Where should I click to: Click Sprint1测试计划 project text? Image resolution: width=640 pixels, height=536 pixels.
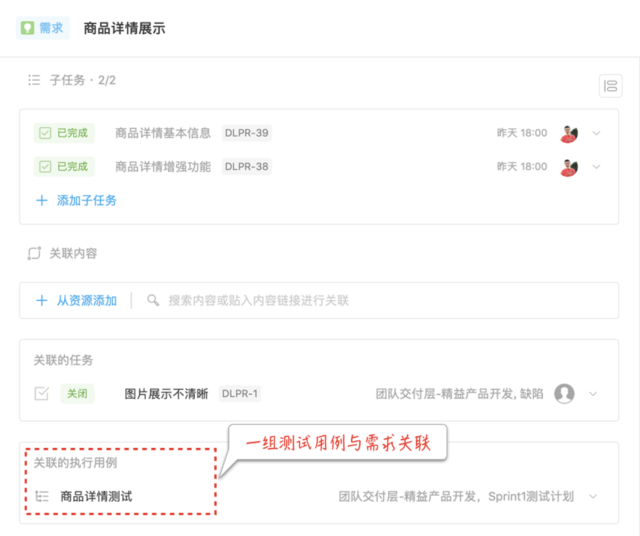click(531, 496)
